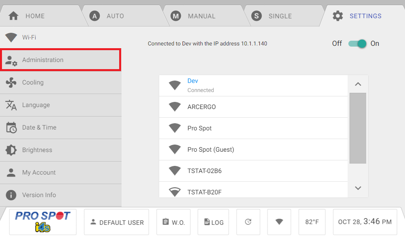Open Wi-Fi settings in the sidebar

pyautogui.click(x=61, y=38)
